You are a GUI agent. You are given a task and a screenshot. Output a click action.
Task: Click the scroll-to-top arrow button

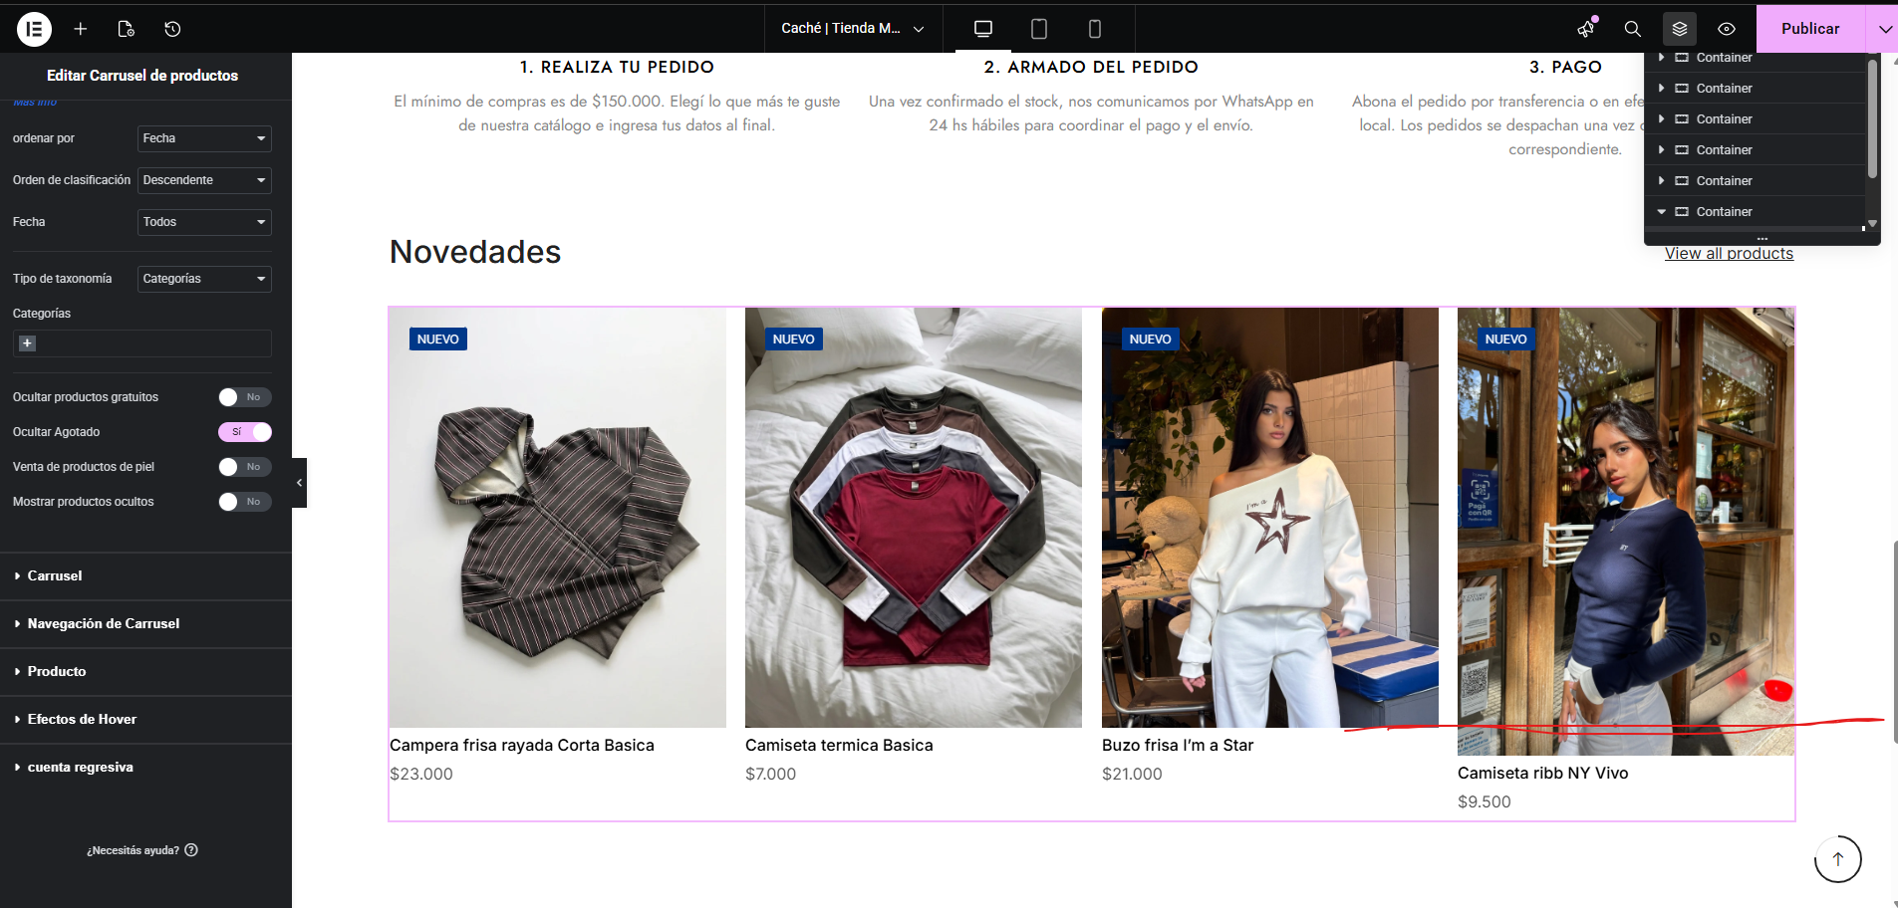click(x=1838, y=859)
